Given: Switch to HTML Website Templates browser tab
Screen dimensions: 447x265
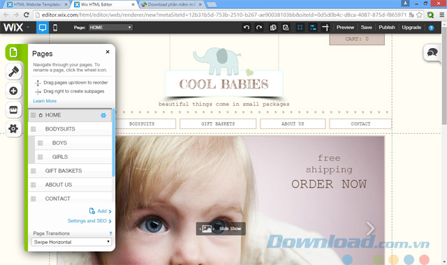Looking at the screenshot, I should click(38, 5).
